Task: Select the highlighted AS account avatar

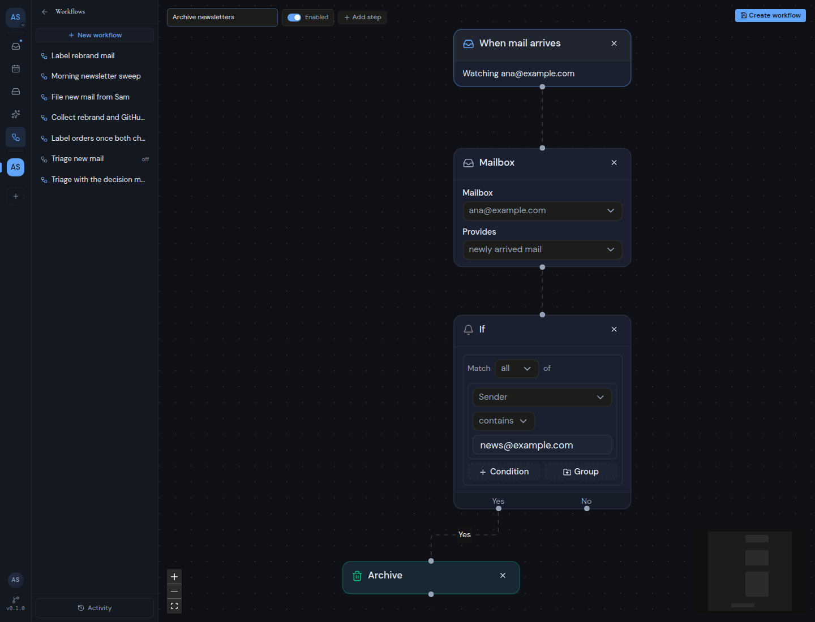Action: [x=16, y=167]
